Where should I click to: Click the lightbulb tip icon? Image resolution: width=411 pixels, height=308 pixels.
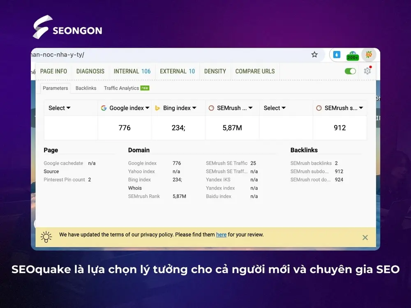[46, 237]
